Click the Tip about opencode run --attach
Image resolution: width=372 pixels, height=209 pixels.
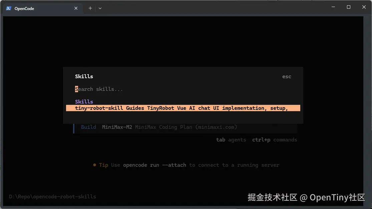tap(186, 165)
